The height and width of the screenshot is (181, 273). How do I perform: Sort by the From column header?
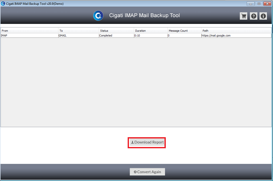tap(30, 30)
